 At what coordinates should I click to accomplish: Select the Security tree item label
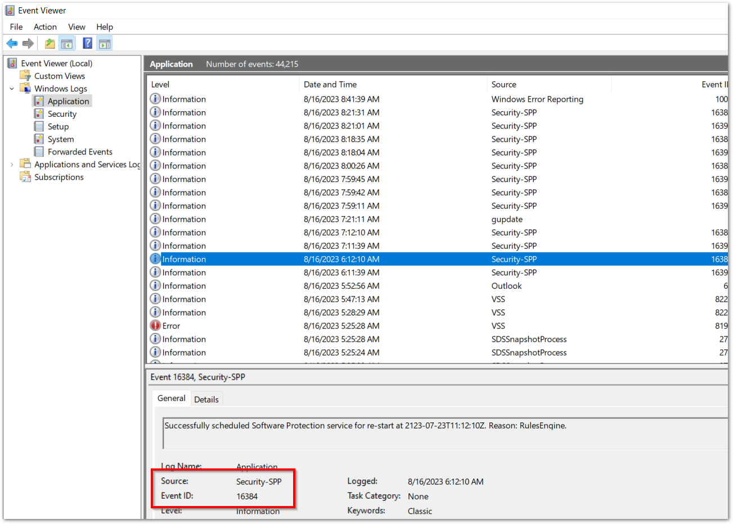62,113
